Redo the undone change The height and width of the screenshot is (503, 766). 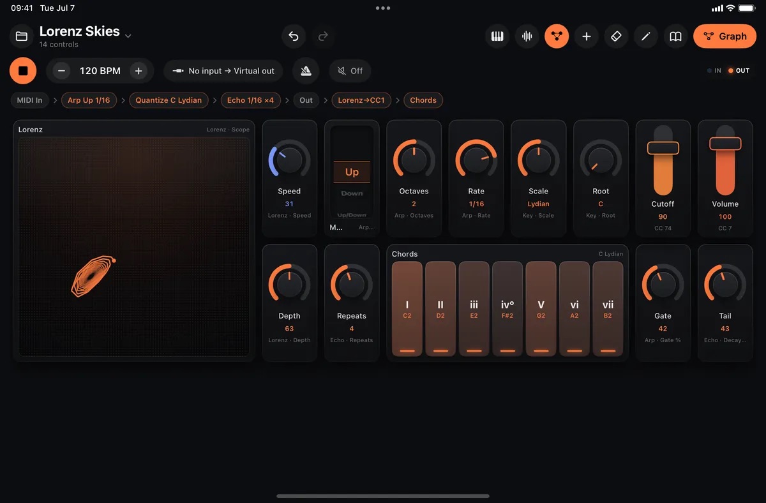(323, 36)
